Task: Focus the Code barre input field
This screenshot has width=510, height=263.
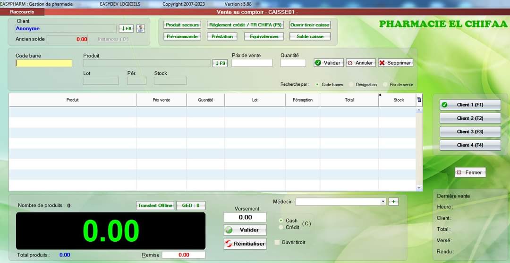Action: point(43,63)
